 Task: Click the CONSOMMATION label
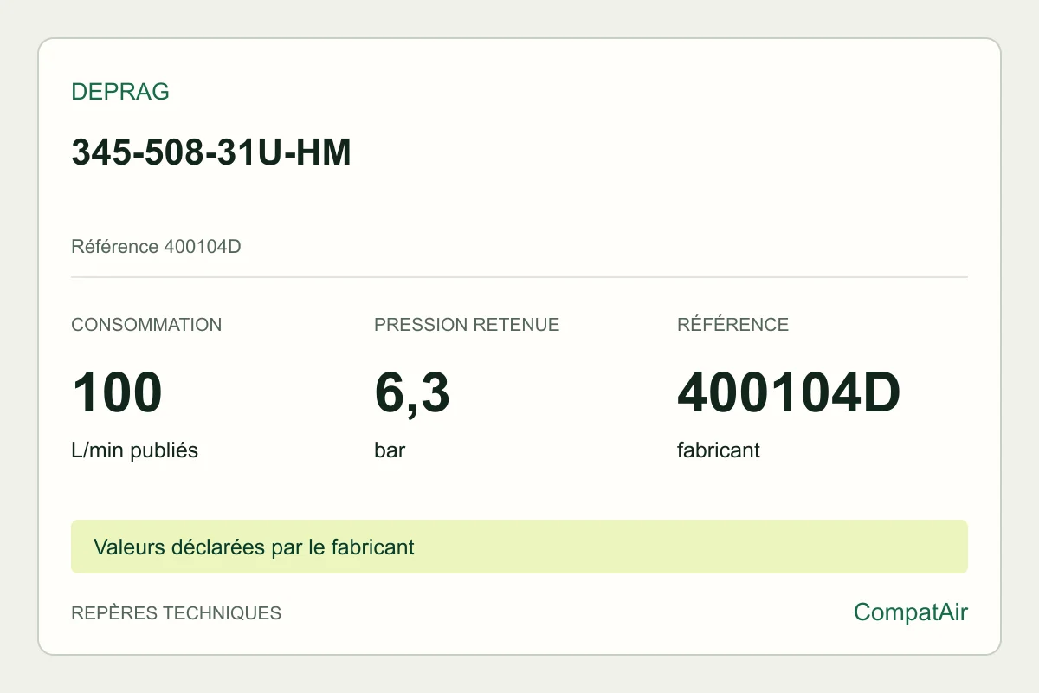pos(146,325)
